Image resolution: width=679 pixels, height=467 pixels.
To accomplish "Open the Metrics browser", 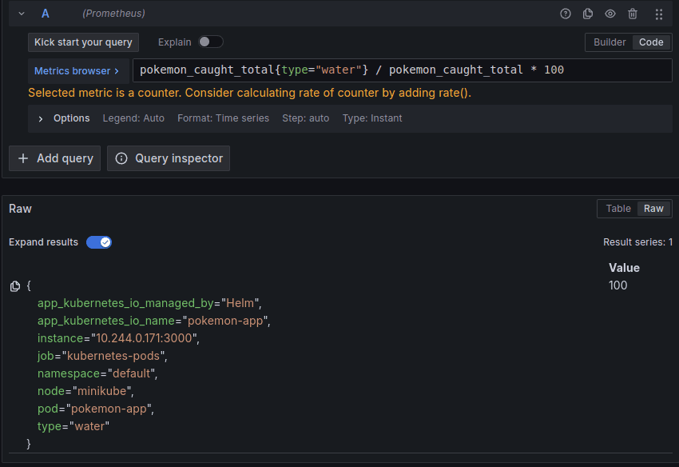I will [x=77, y=70].
